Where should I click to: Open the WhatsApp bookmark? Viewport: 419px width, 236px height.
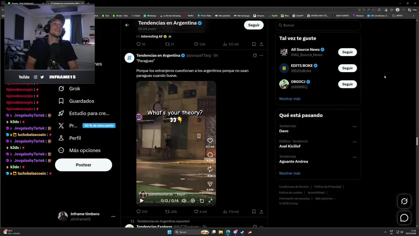click(150, 15)
